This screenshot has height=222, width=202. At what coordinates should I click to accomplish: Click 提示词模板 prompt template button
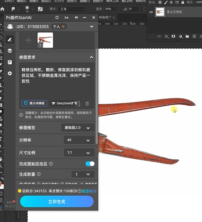pos(34,103)
